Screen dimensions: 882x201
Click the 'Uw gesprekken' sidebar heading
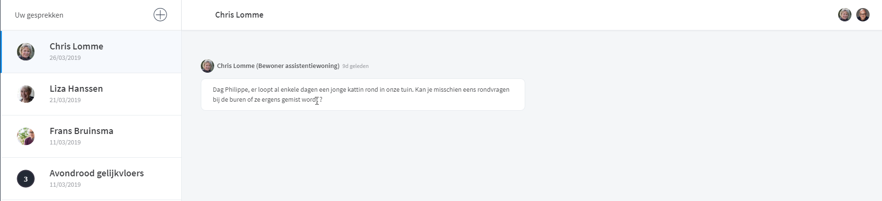pyautogui.click(x=39, y=15)
